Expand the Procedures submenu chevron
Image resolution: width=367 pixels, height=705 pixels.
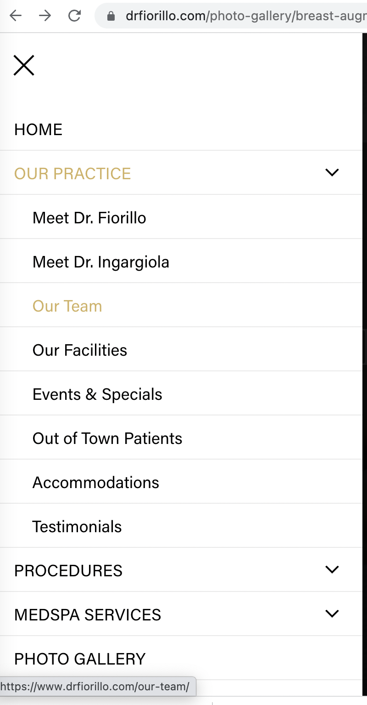point(332,569)
